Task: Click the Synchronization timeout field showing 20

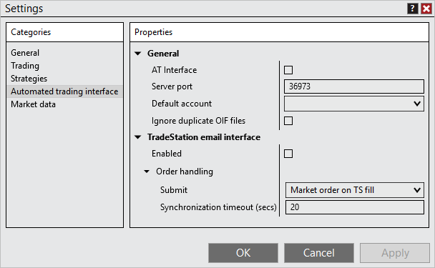Action: coord(355,207)
